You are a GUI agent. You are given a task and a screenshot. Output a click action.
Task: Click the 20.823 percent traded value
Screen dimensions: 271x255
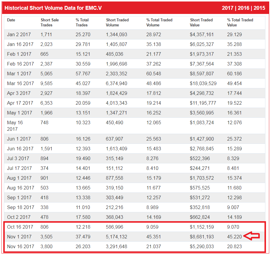click(x=234, y=246)
